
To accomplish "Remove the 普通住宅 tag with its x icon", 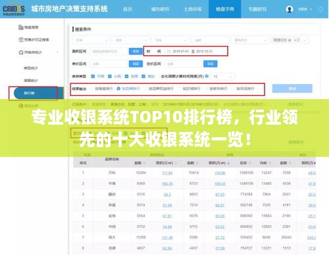I will [290, 40].
